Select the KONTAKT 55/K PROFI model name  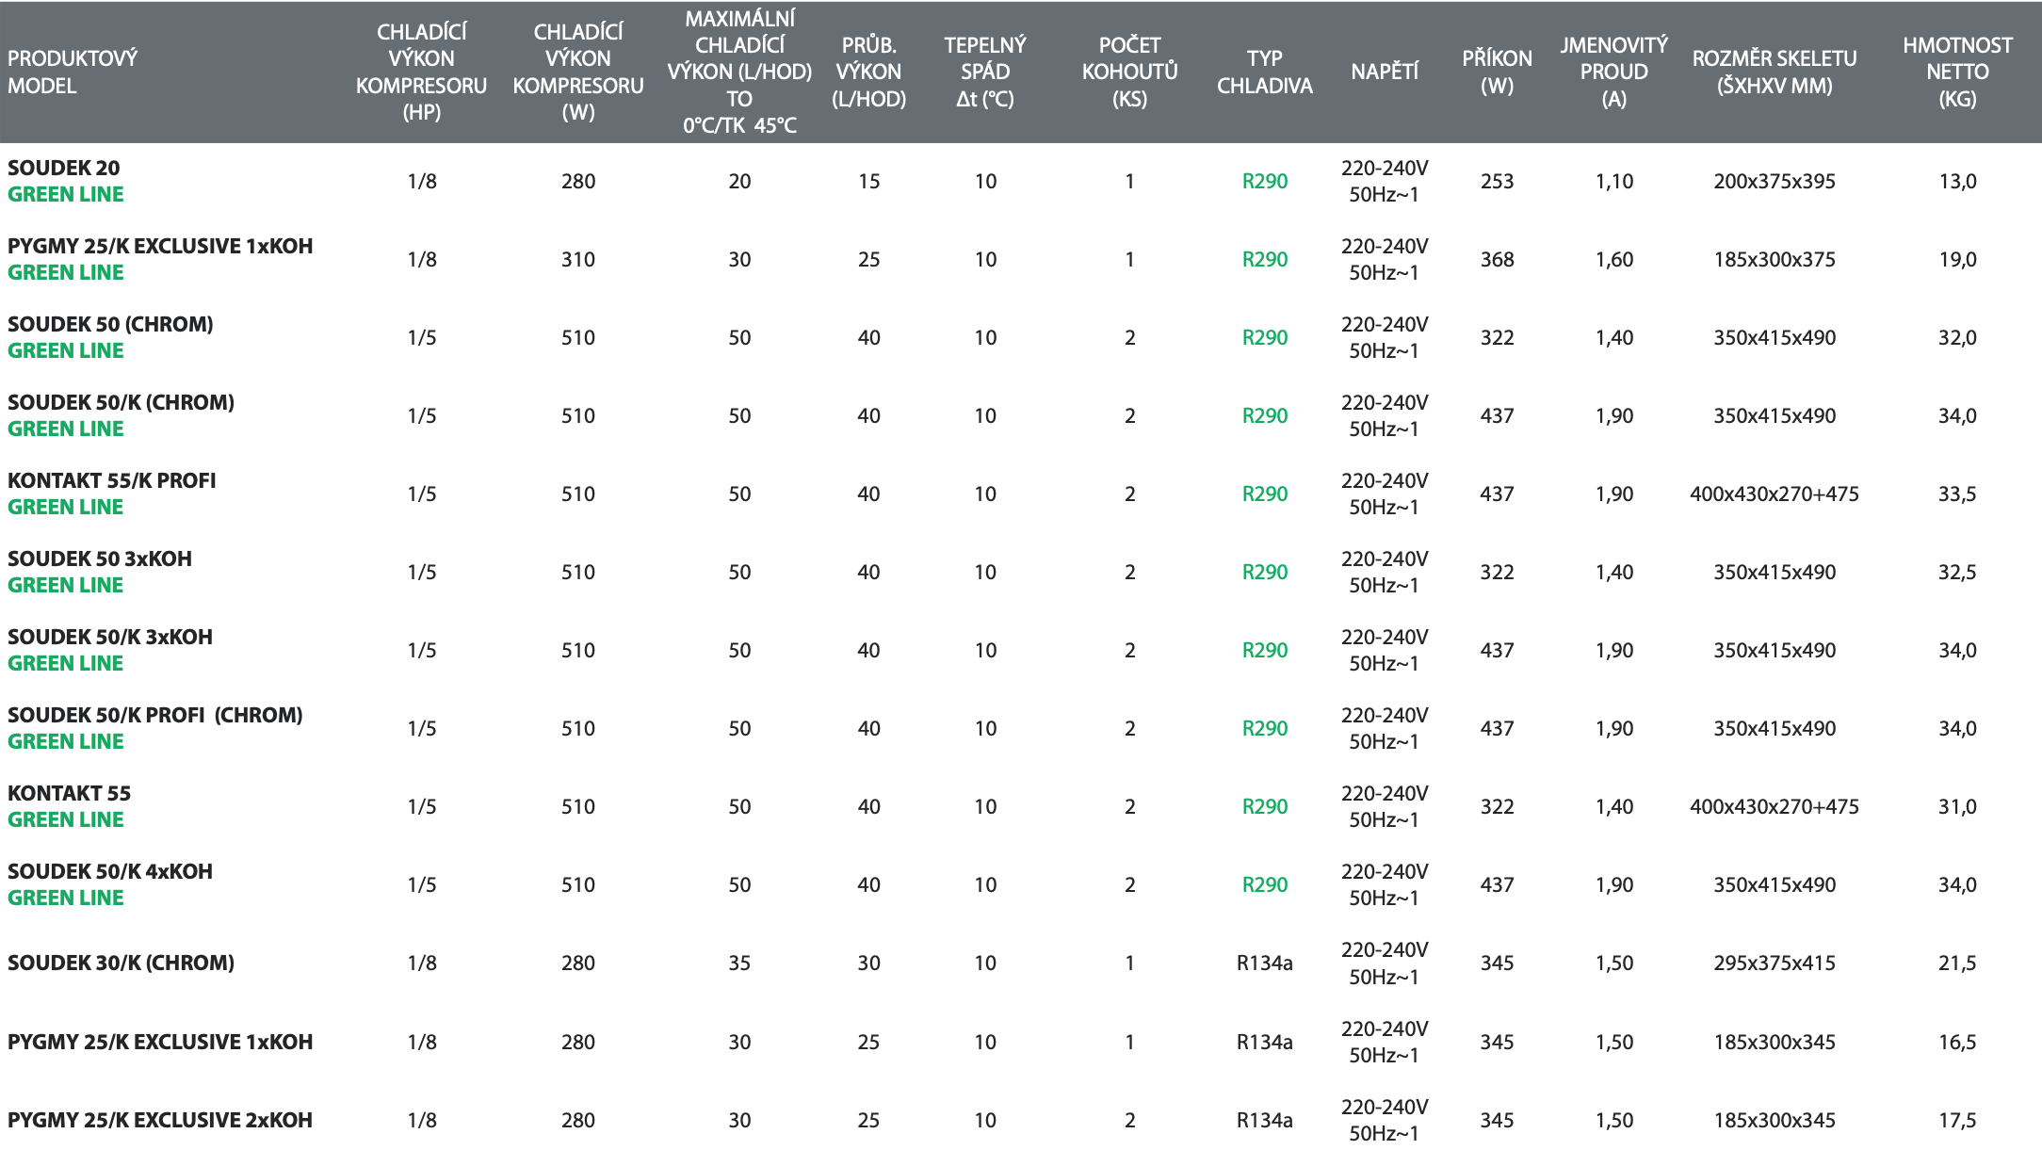tap(112, 480)
